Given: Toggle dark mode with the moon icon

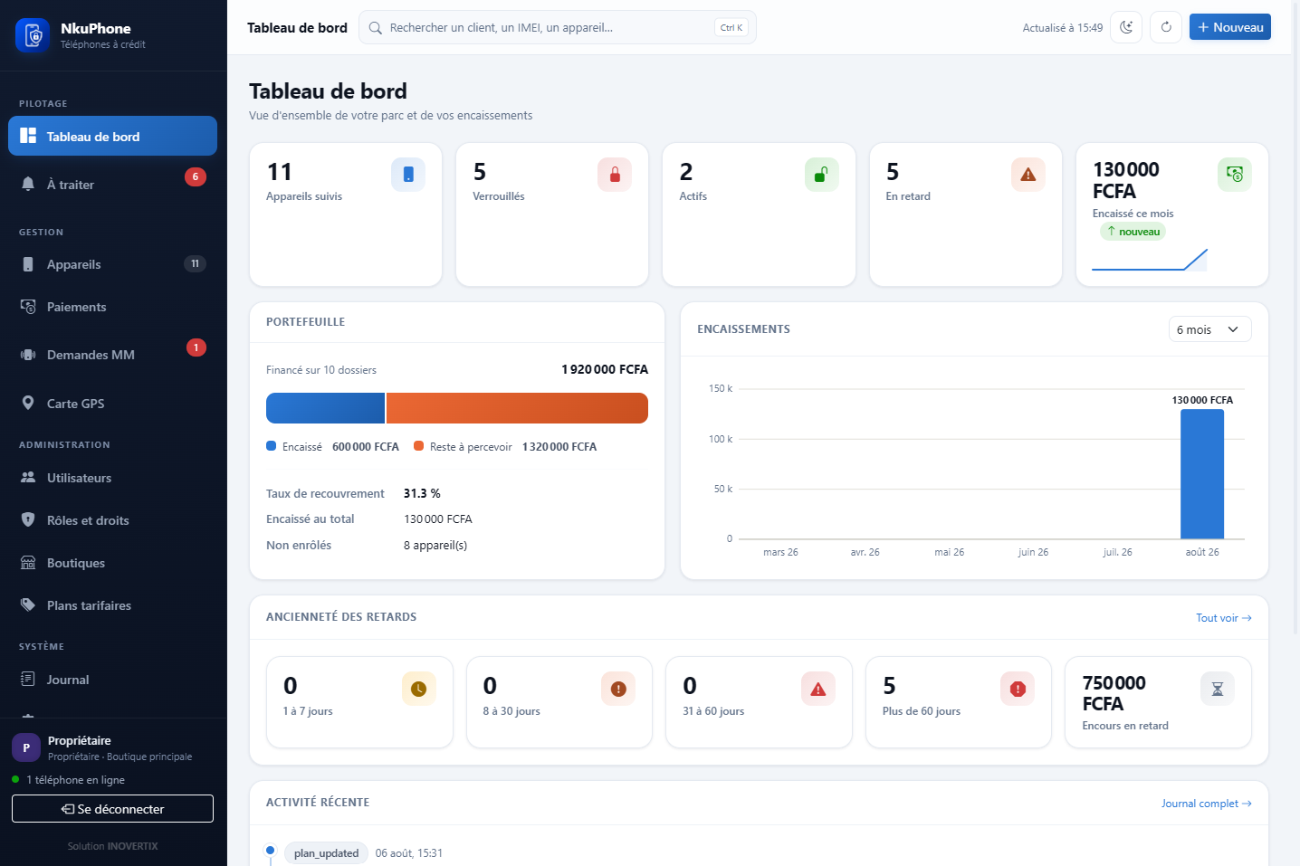Looking at the screenshot, I should [x=1126, y=27].
